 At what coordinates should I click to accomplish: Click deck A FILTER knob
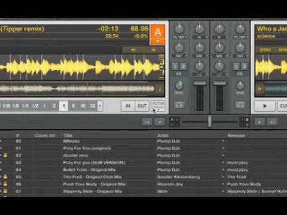[x=179, y=29]
